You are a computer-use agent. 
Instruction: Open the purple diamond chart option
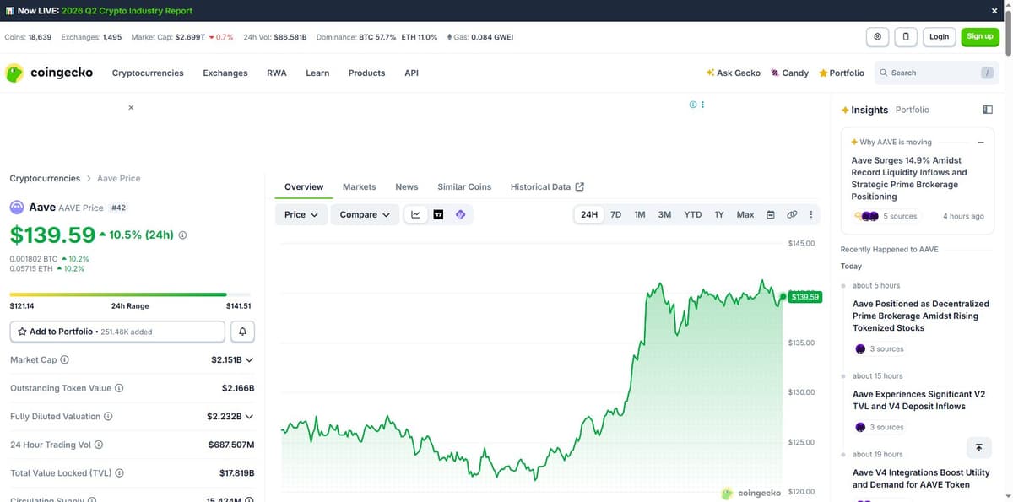461,214
